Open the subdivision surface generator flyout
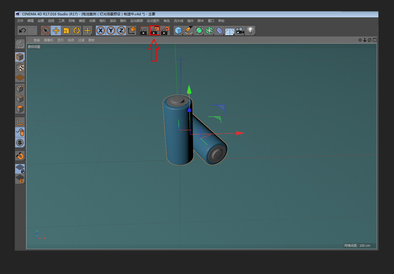The height and width of the screenshot is (274, 394). 199,30
